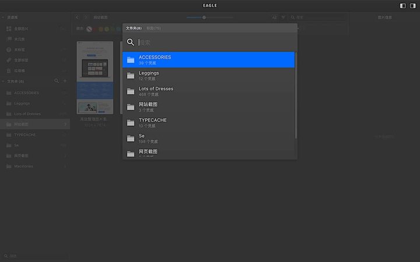Click the 网站截图 folder icon in popup
The width and height of the screenshot is (420, 262).
(131, 107)
